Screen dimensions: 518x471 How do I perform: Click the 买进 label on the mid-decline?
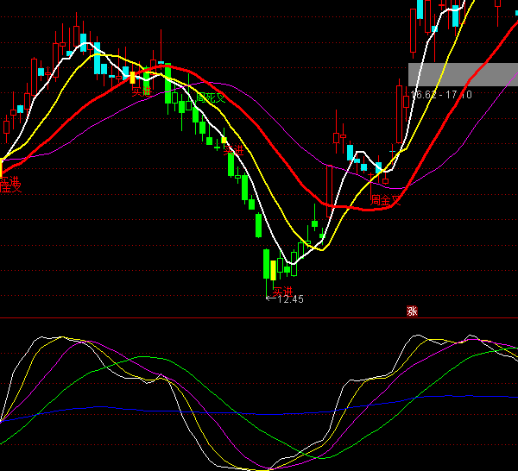pyautogui.click(x=231, y=151)
